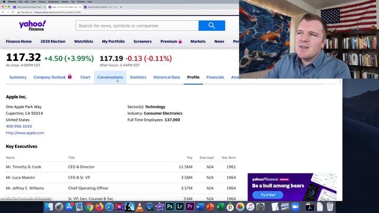Viewport: 379px width, 213px height.
Task: Click the browser back arrow
Action: coord(3,12)
